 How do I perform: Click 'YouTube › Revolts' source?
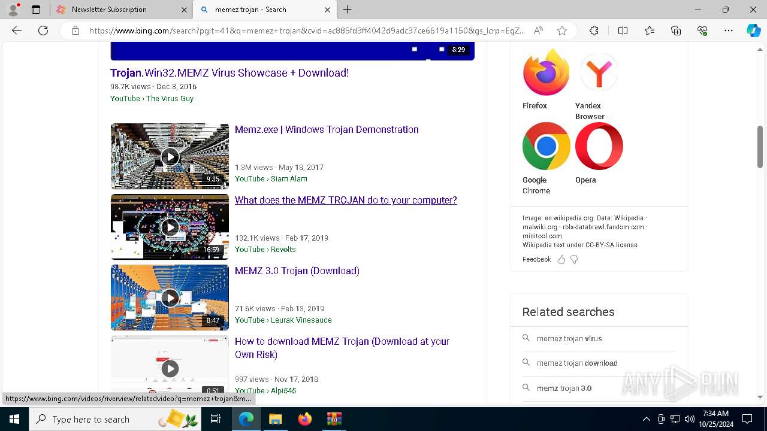tap(265, 249)
